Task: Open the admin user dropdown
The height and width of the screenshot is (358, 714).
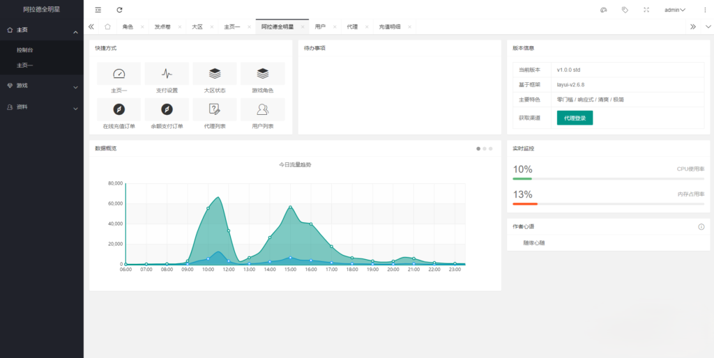Action: point(674,10)
